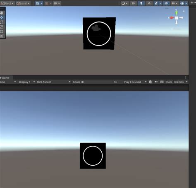Click the plus button in right panel
Screen dimensions: 196x188
point(192,3)
